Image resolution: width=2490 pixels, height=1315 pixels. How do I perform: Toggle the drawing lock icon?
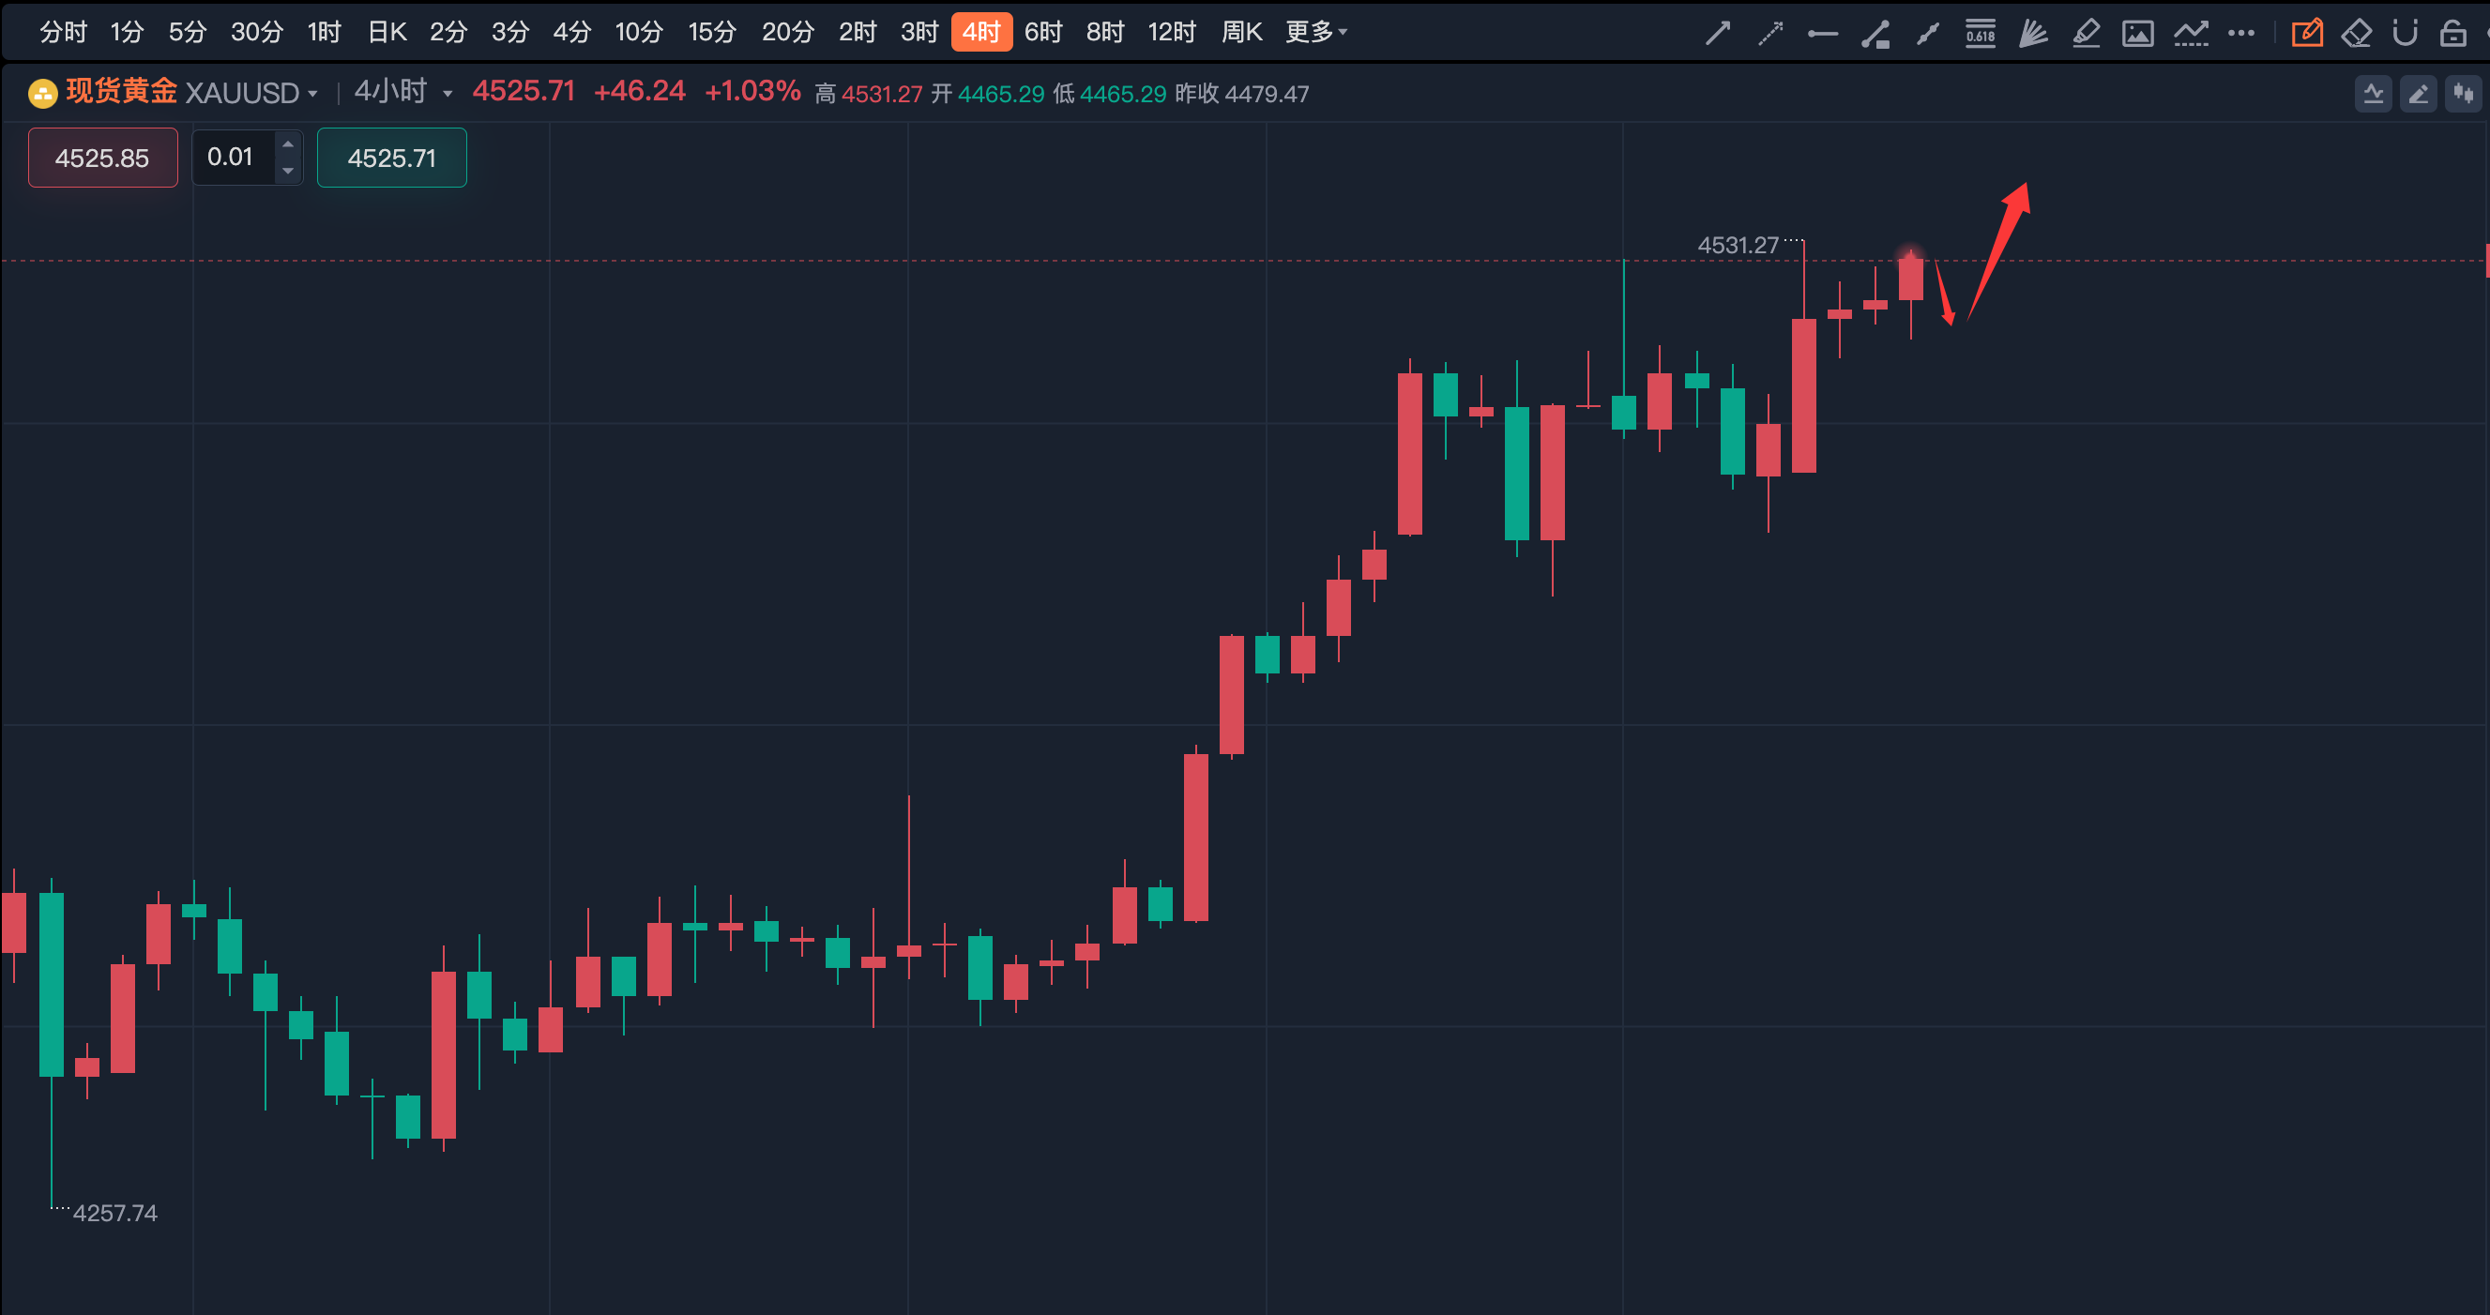2452,34
